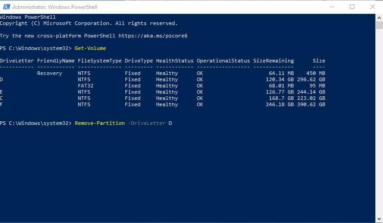Click the Windows PowerShell banner line

point(28,17)
